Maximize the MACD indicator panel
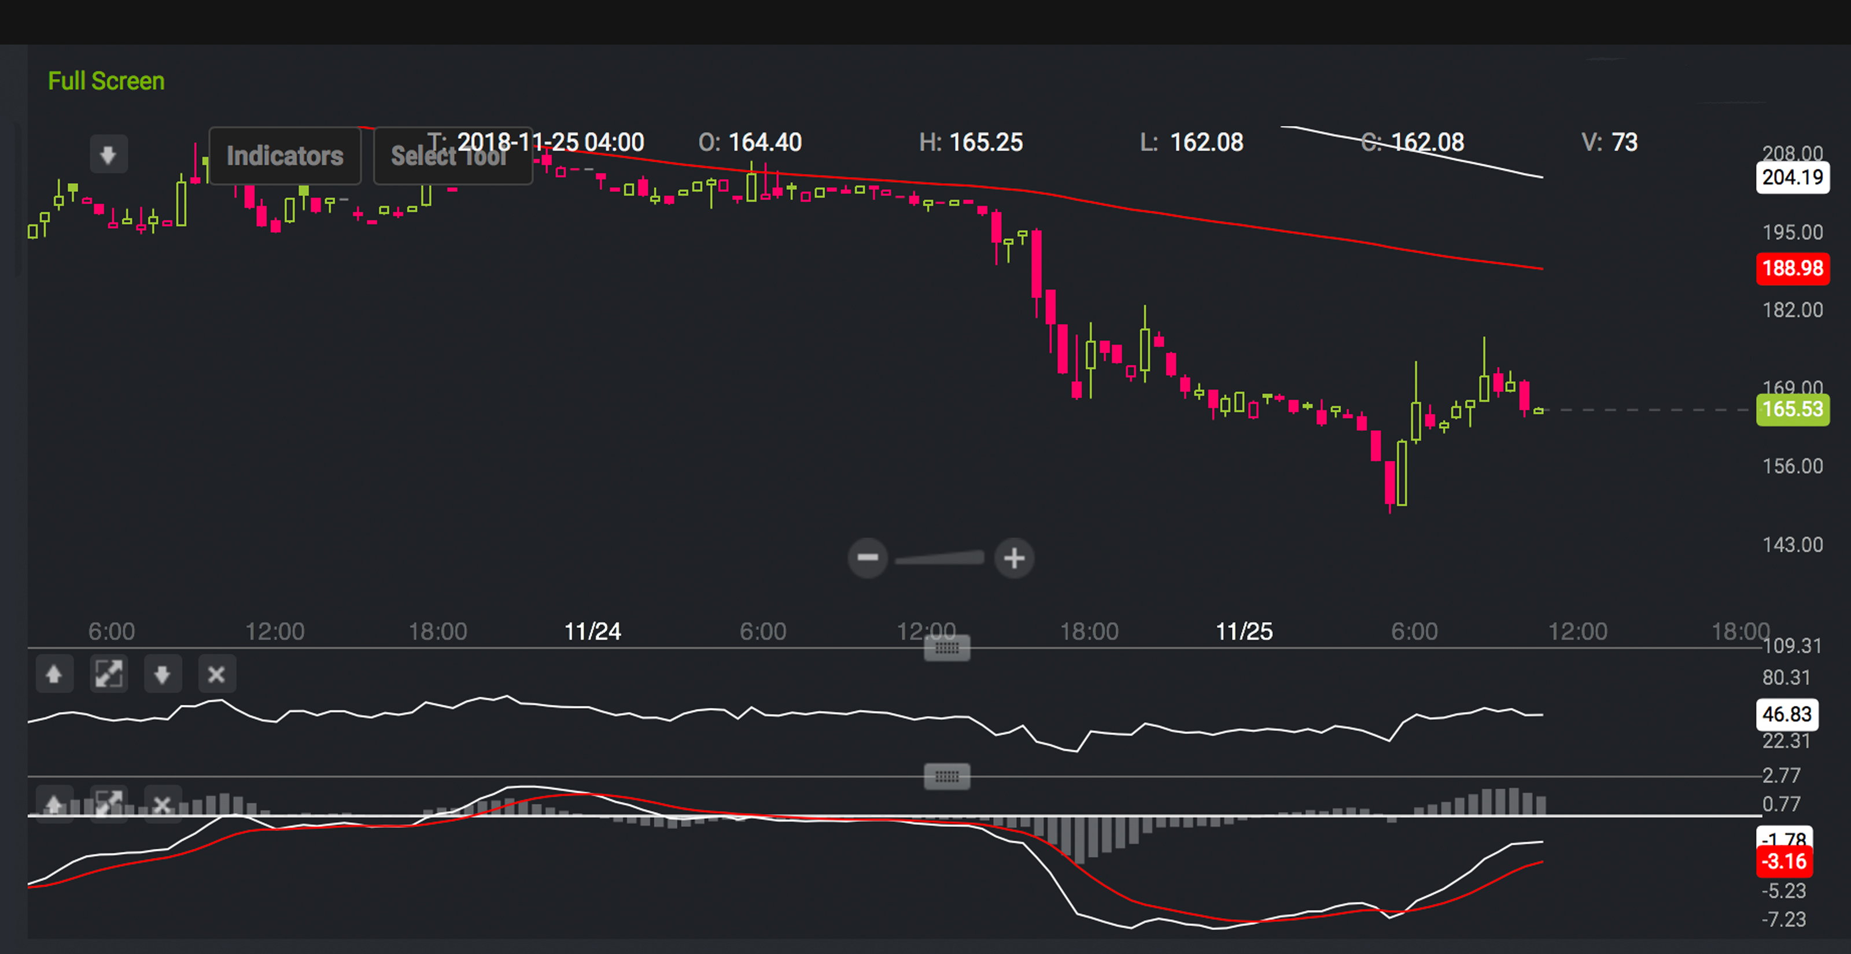Image resolution: width=1851 pixels, height=954 pixels. click(x=109, y=803)
